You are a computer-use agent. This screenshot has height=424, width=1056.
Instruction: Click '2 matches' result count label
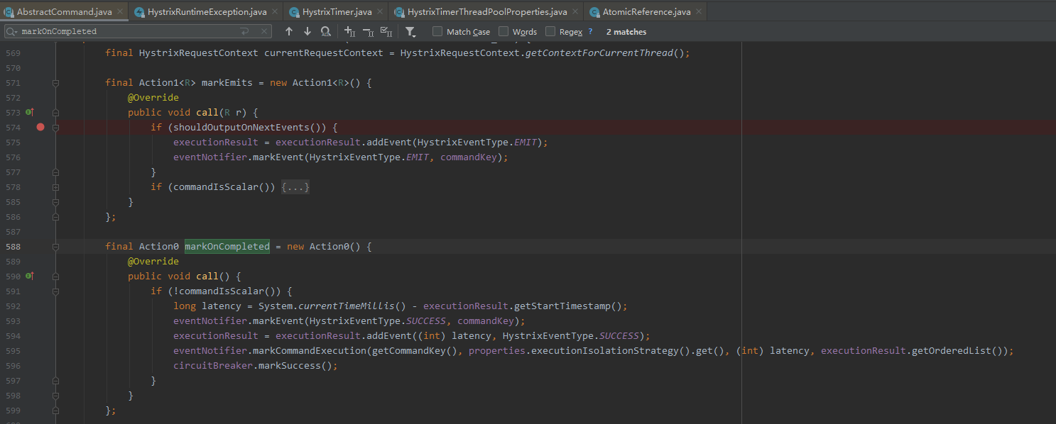pos(626,31)
